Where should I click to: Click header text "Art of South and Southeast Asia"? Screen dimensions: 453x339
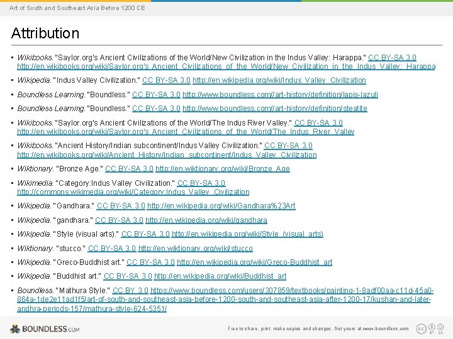[x=55, y=8]
